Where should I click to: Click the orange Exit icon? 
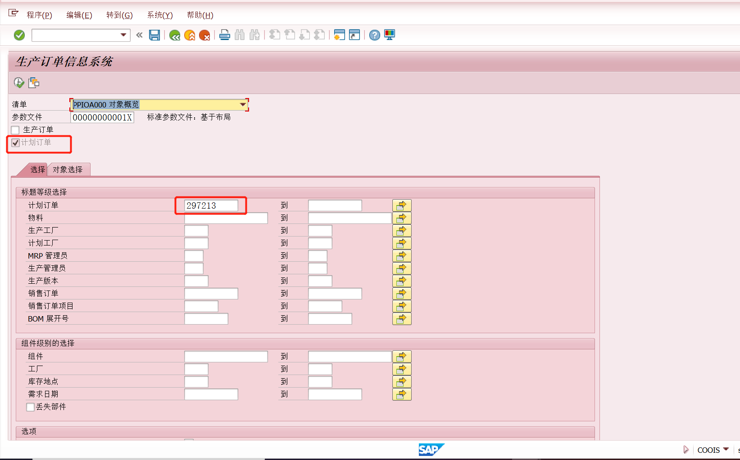click(190, 35)
